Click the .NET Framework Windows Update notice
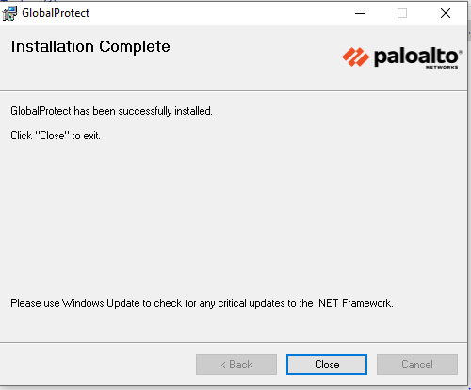 tap(202, 303)
